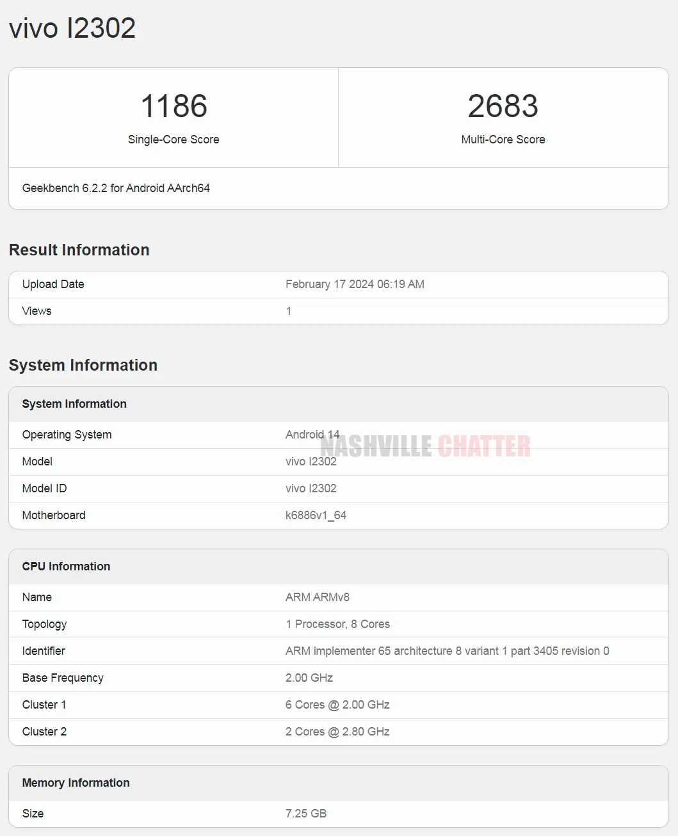678x836 pixels.
Task: Click the 'Single-Core Score' label
Action: [174, 140]
